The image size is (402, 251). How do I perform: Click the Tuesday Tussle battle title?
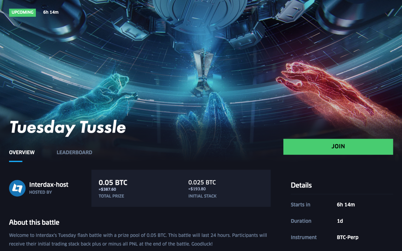[68, 127]
